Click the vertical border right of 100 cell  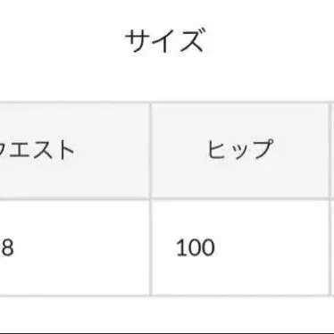tap(330, 247)
